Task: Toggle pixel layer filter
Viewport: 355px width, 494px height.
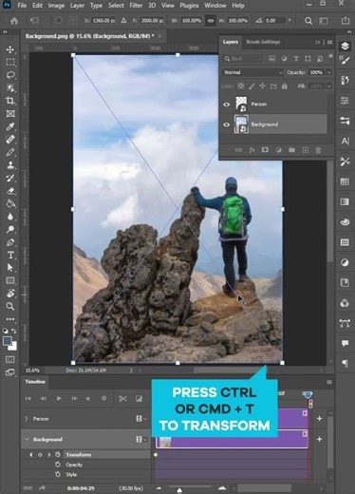Action: pos(272,59)
